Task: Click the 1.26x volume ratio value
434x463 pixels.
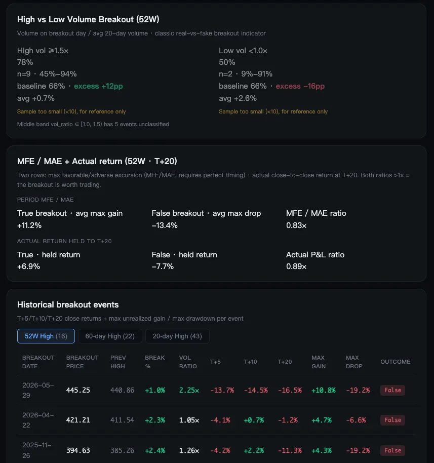Action: pos(189,450)
